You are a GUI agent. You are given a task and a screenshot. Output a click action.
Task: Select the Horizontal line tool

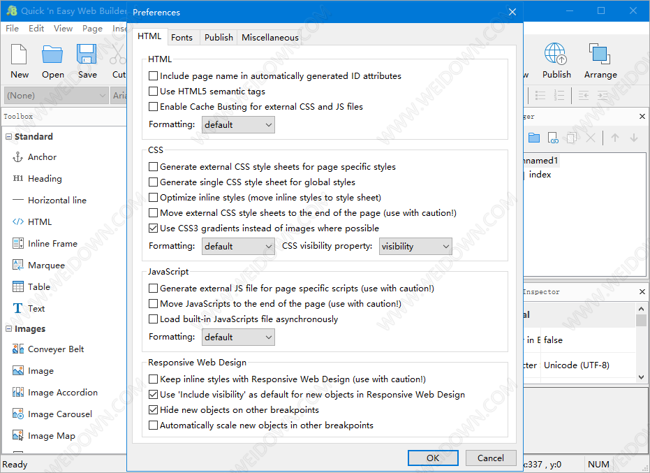50,201
